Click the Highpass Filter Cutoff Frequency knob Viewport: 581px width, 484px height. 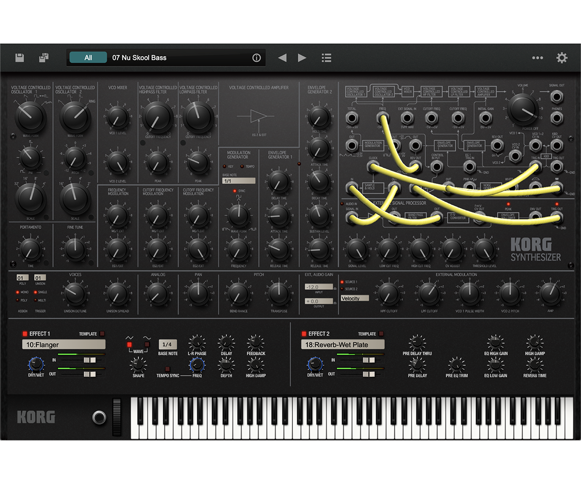pyautogui.click(x=158, y=117)
